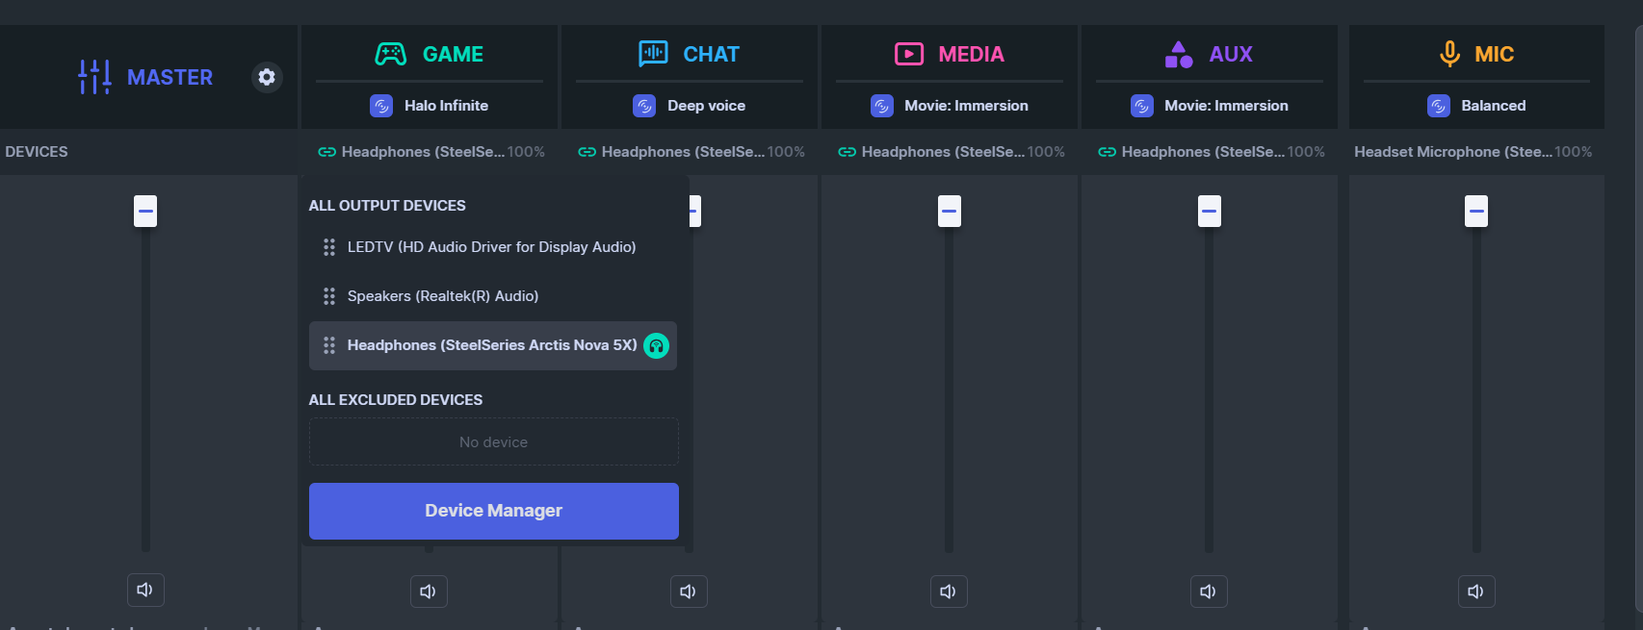Image resolution: width=1643 pixels, height=630 pixels.
Task: Click the Master mixer sliders icon
Action: pos(94,77)
